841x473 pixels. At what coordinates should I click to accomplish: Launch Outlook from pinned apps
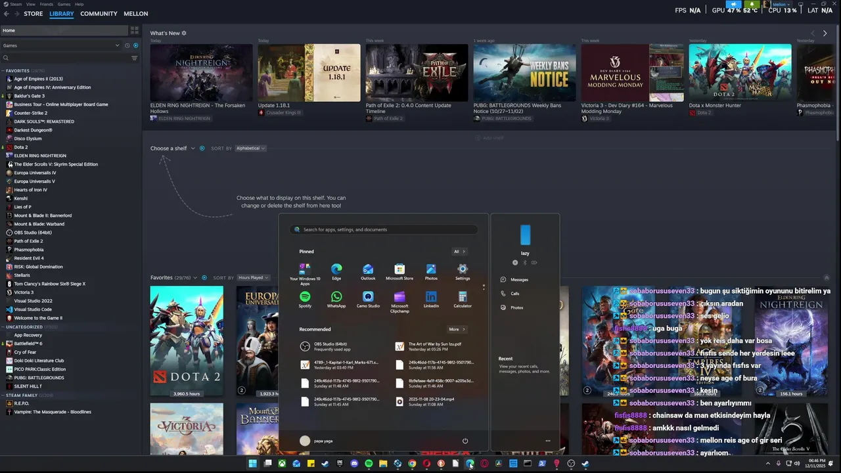tap(368, 272)
